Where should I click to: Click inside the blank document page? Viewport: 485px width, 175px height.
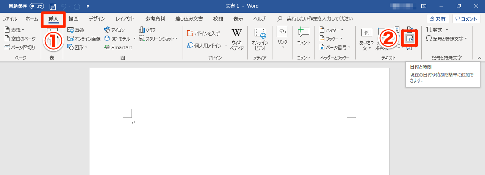(239, 122)
